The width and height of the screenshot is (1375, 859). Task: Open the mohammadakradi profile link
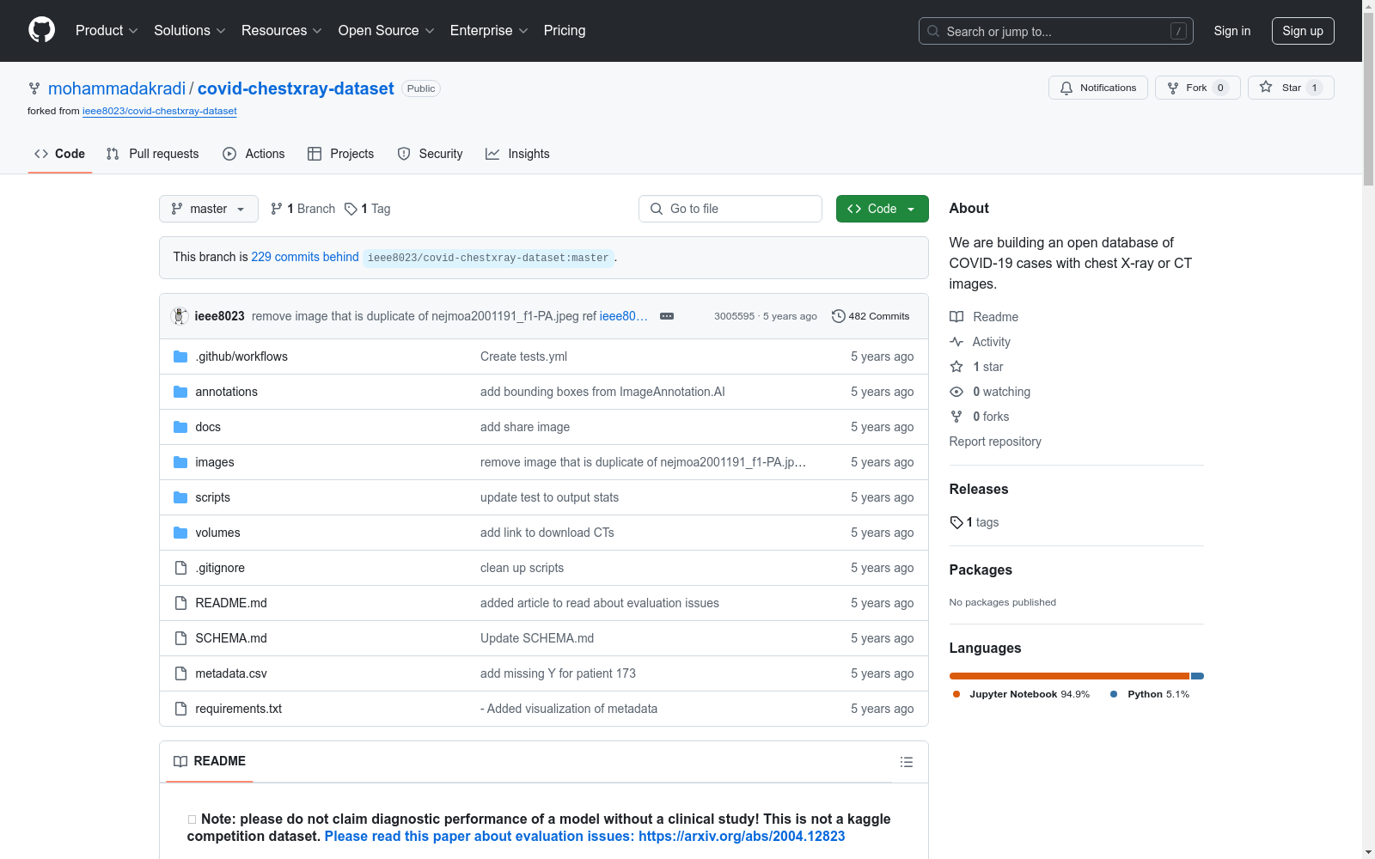(x=117, y=88)
